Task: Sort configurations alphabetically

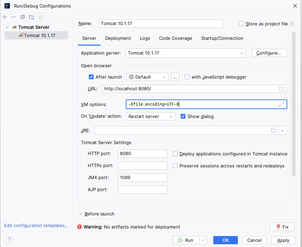Action: click(40, 17)
